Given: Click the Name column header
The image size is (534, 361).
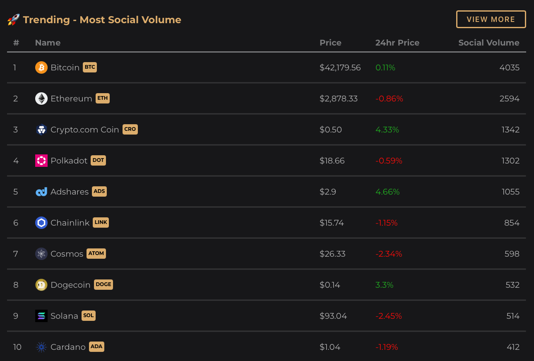Looking at the screenshot, I should pos(48,43).
